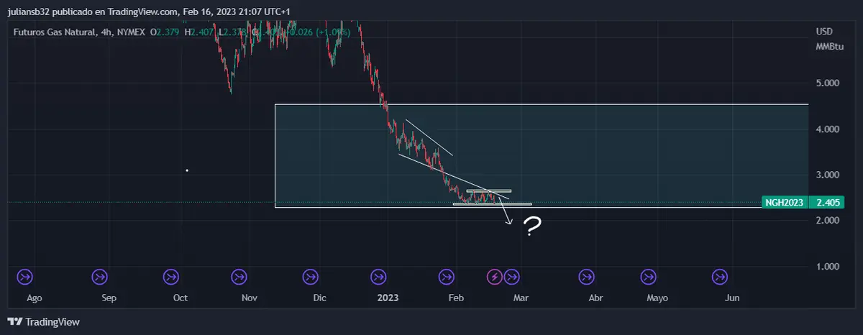
Task: Open the contract rollover icon above Ago
Action: (x=25, y=276)
